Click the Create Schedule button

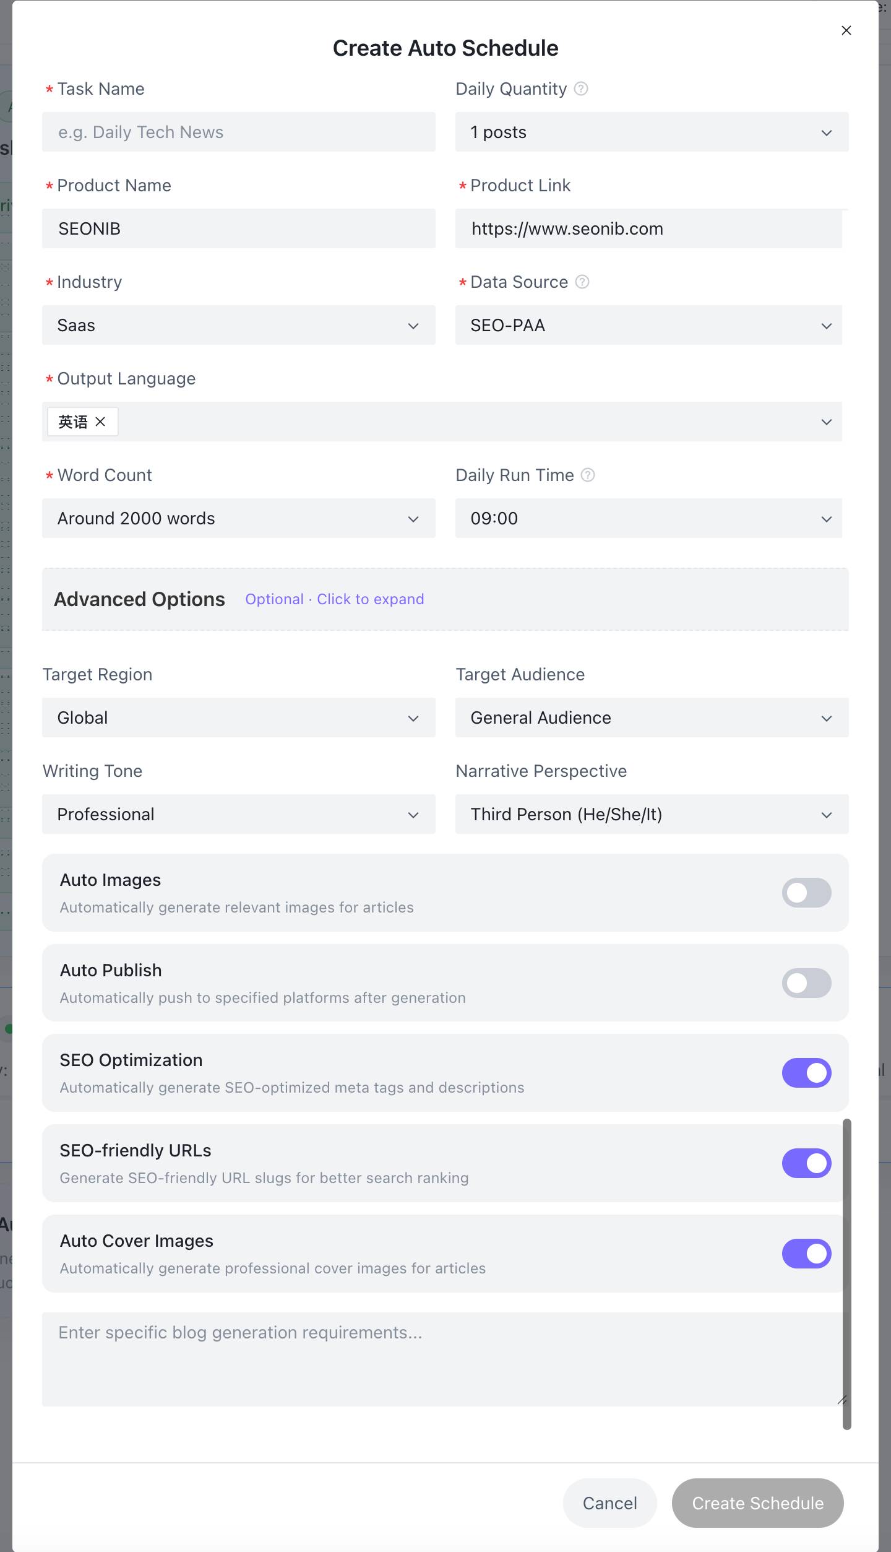point(757,1503)
